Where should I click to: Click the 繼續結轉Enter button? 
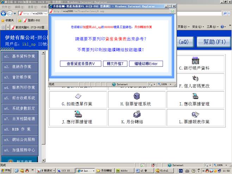[146, 64]
